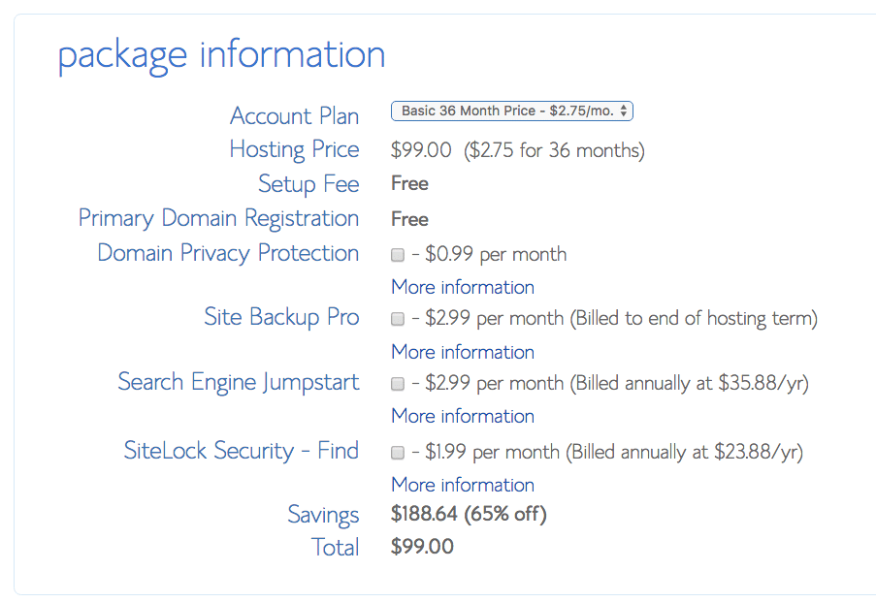Click the Account Plan label
The width and height of the screenshot is (876, 603).
pos(294,116)
